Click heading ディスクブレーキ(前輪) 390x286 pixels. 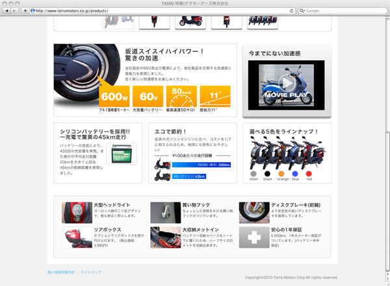point(296,205)
